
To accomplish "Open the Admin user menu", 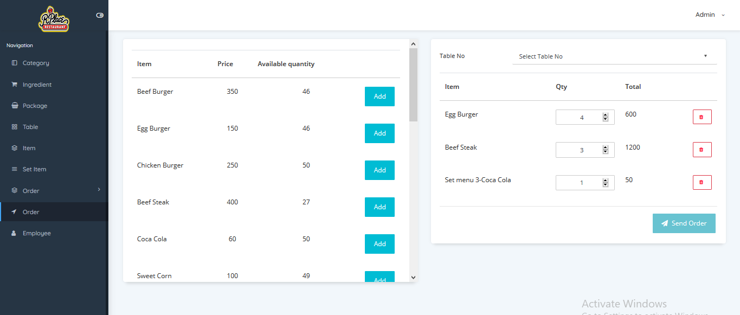I will [x=709, y=15].
